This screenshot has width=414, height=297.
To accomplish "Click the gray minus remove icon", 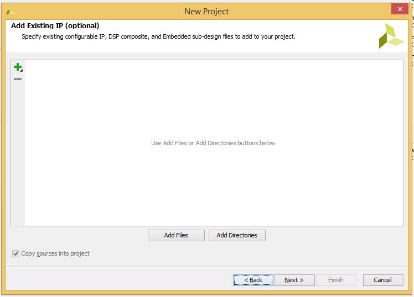I will coord(18,79).
